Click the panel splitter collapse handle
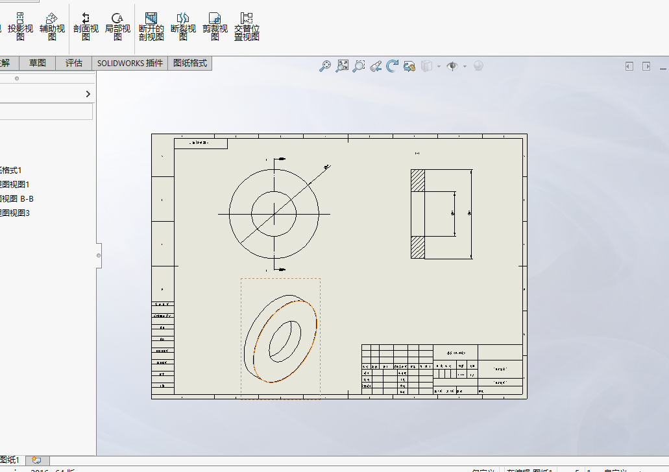The image size is (669, 472). coord(99,255)
